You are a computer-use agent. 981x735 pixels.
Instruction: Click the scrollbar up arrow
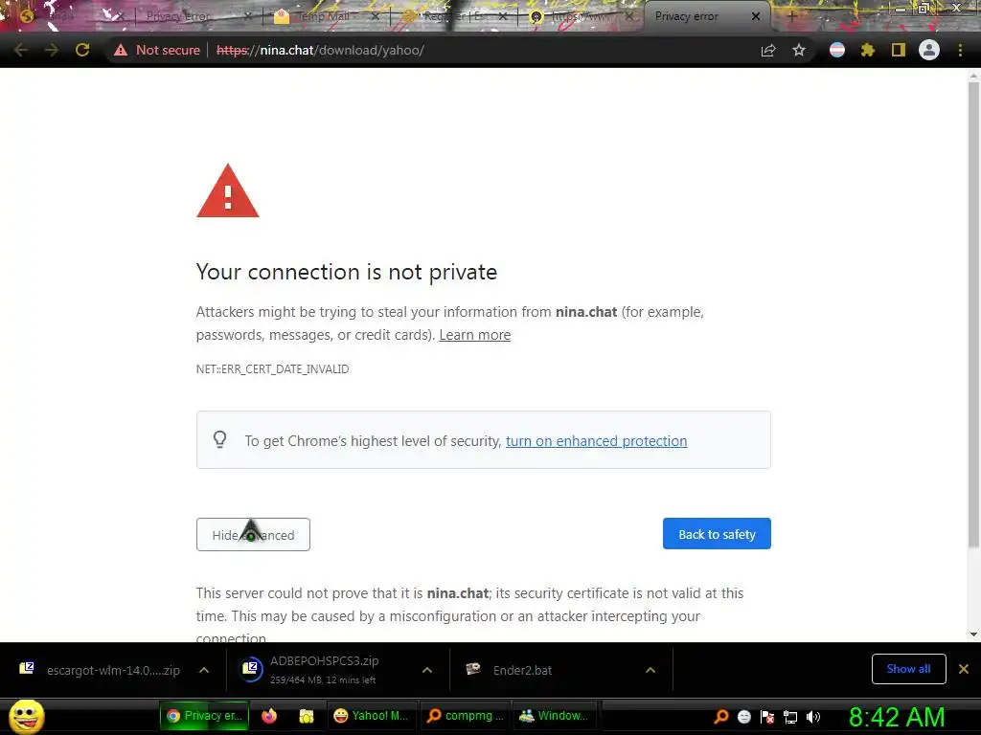click(973, 77)
